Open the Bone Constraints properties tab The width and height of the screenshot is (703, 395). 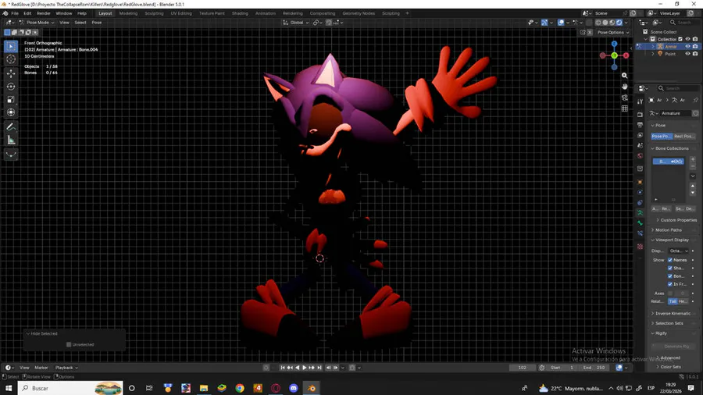click(641, 233)
